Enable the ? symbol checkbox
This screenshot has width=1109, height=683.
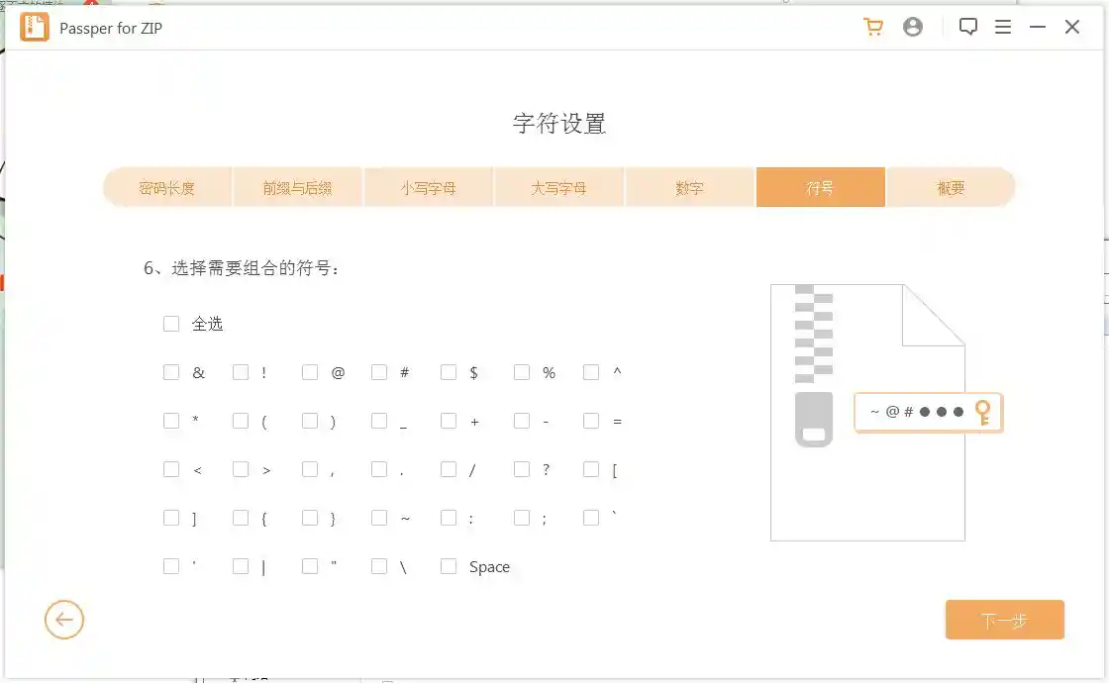tap(522, 469)
